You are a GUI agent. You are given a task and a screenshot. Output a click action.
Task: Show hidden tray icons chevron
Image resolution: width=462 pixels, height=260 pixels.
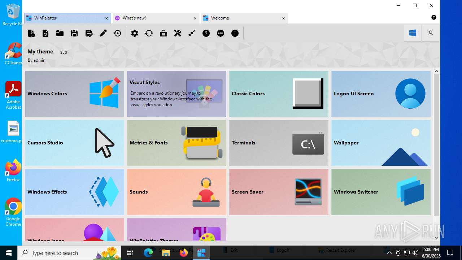click(389, 253)
